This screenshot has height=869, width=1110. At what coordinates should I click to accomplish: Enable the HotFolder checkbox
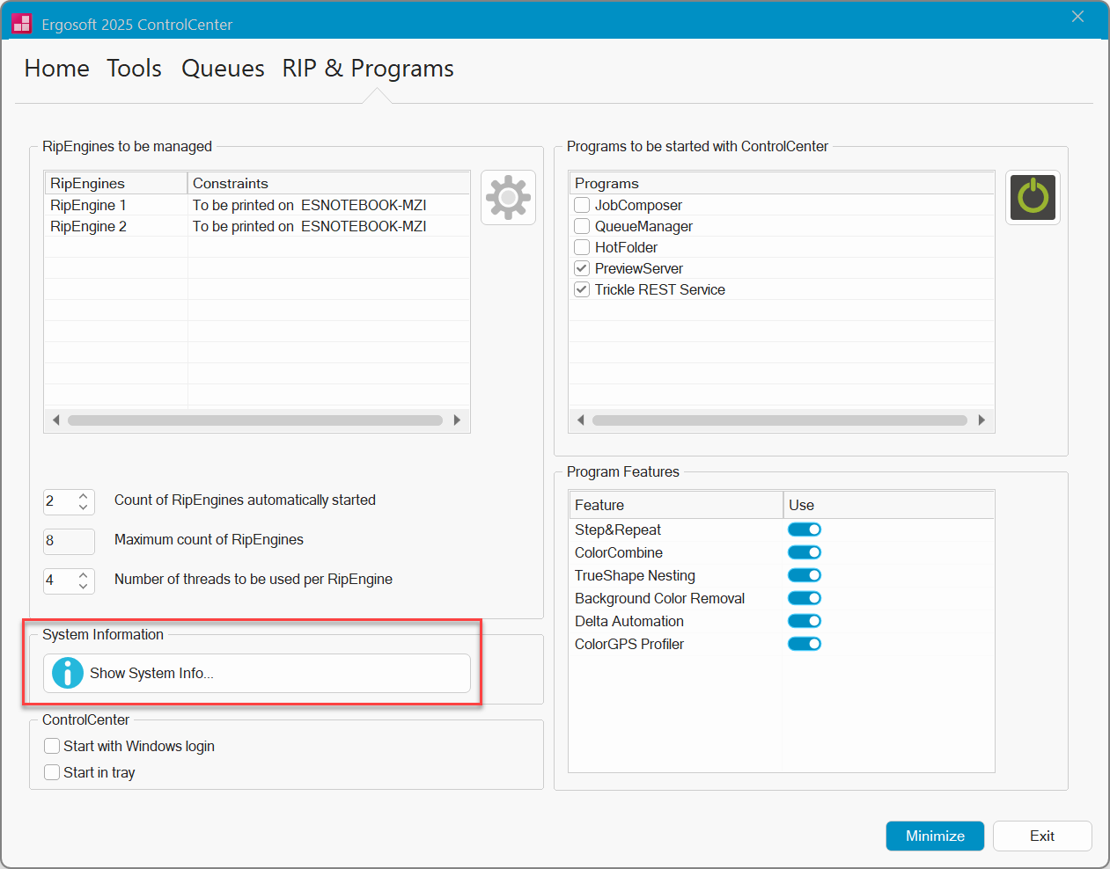coord(582,247)
